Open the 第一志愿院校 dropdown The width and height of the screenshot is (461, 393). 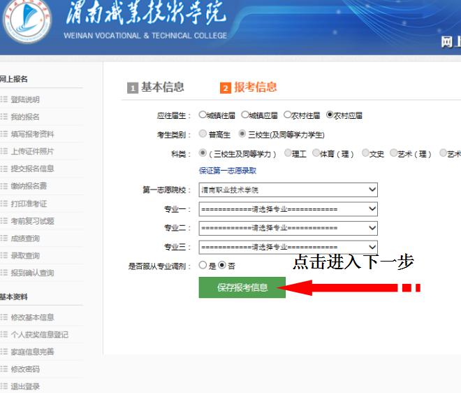point(288,190)
